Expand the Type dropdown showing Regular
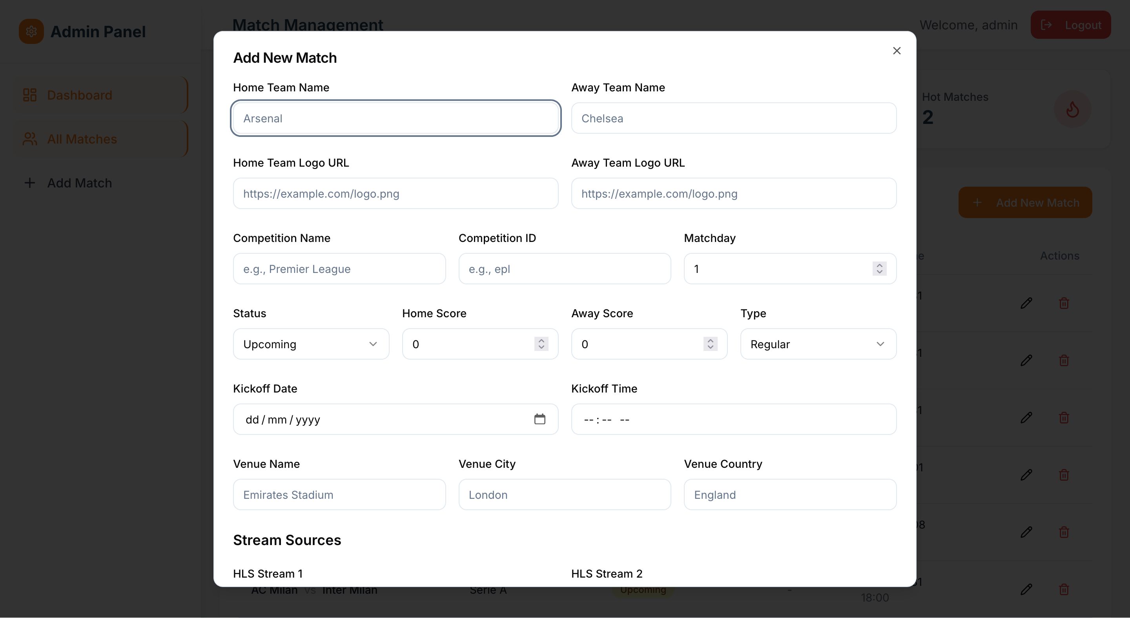 pyautogui.click(x=818, y=344)
